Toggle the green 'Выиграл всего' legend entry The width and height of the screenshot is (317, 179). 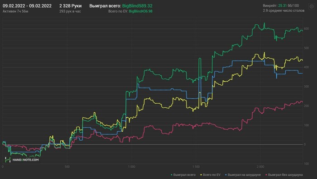[183, 175]
